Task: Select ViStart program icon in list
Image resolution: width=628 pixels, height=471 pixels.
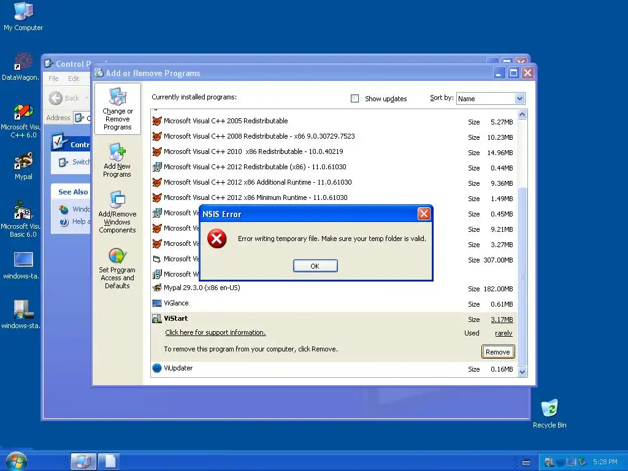Action: [x=157, y=319]
